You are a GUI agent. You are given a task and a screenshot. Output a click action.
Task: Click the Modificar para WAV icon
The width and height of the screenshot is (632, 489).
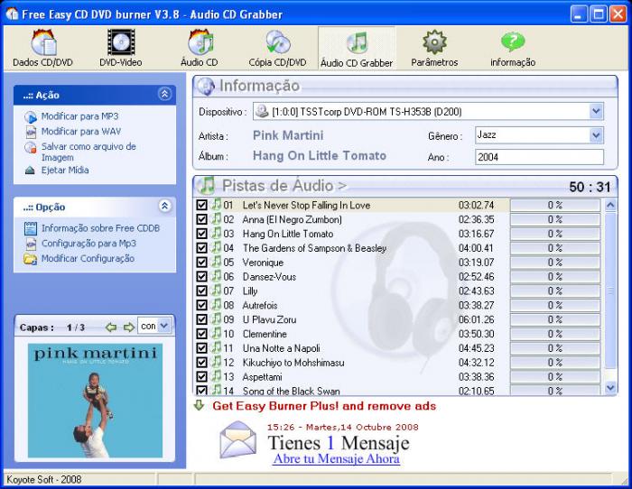tap(31, 132)
